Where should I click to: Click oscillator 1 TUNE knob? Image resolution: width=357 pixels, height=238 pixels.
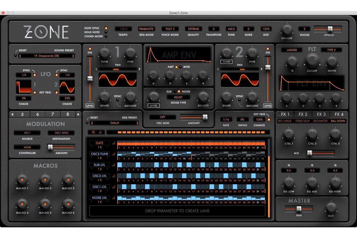tap(104, 54)
